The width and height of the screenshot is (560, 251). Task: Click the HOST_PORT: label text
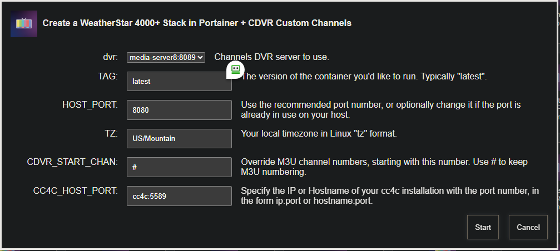pyautogui.click(x=90, y=104)
